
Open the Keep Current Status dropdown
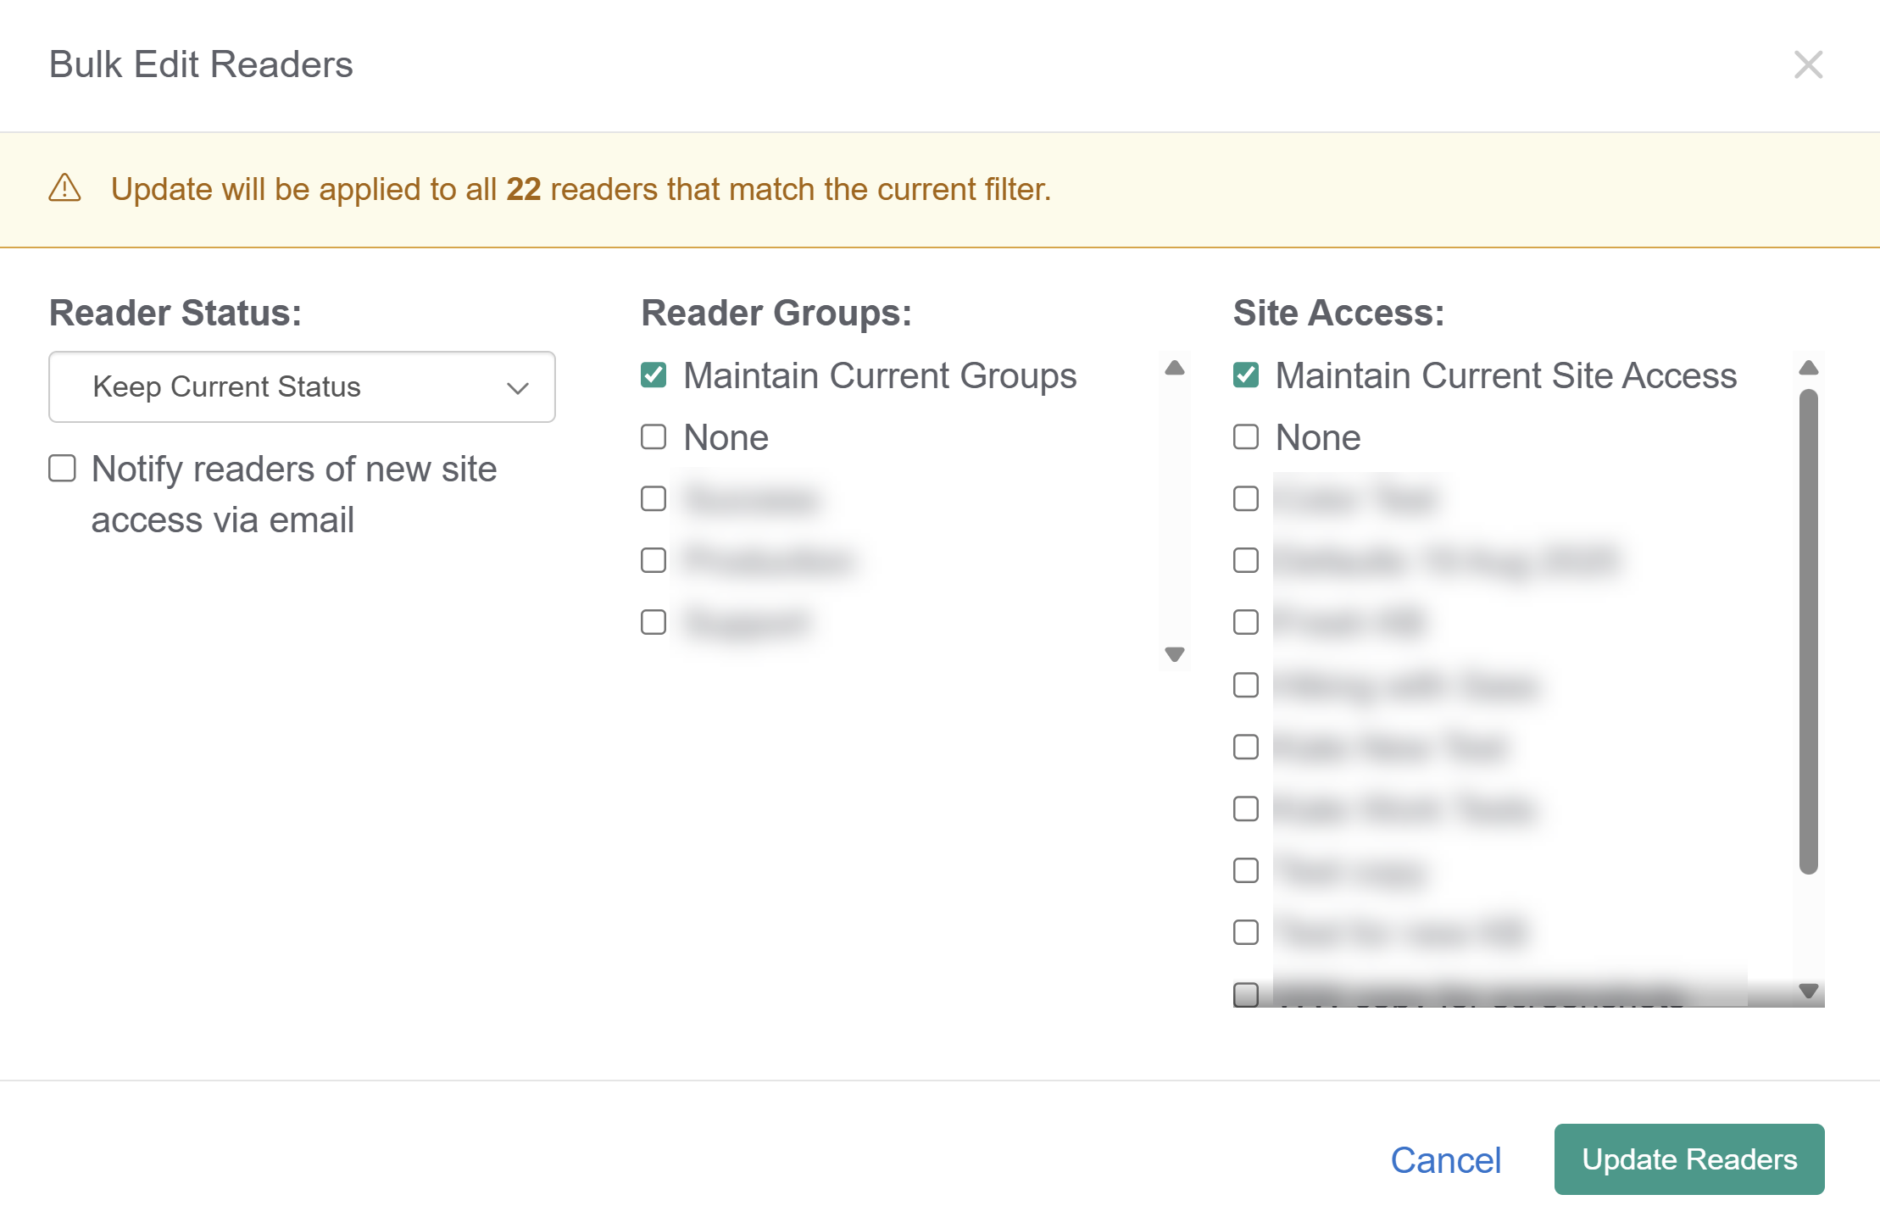click(301, 386)
